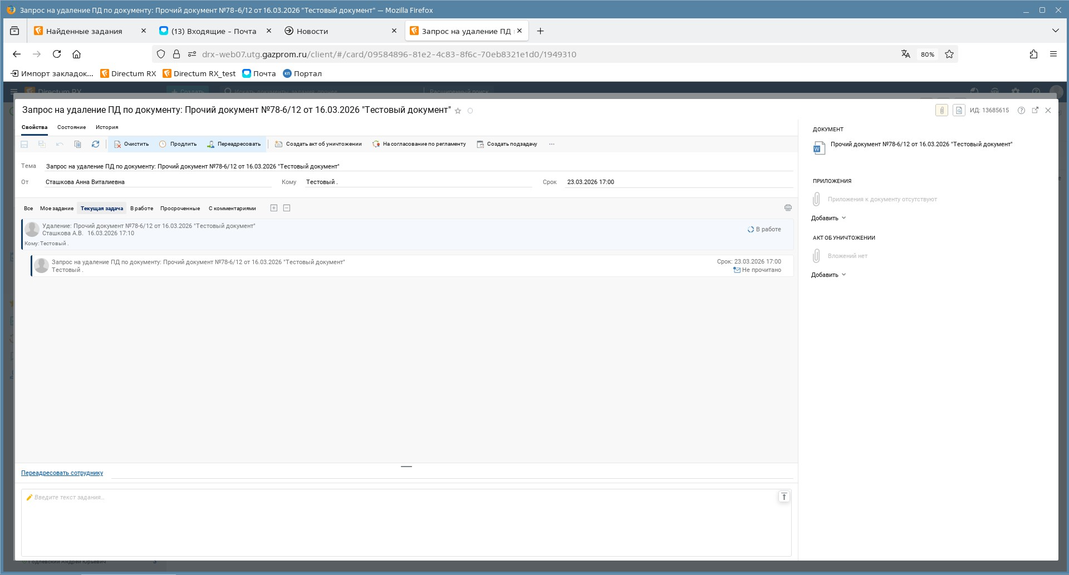Click the copy icon in card toolbar
The height and width of the screenshot is (575, 1069).
point(77,144)
